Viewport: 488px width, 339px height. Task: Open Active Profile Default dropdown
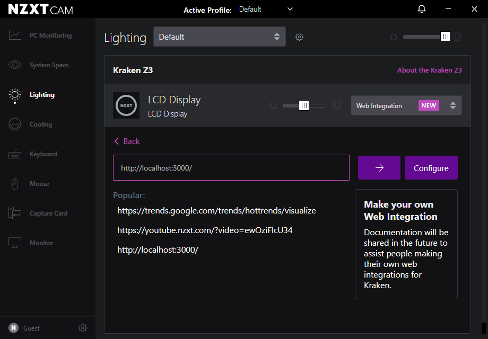266,10
